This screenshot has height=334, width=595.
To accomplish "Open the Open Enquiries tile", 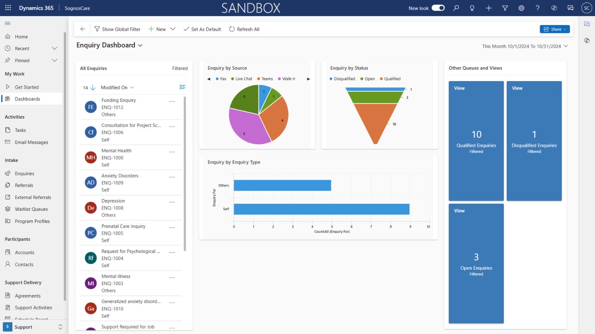I will pyautogui.click(x=476, y=263).
